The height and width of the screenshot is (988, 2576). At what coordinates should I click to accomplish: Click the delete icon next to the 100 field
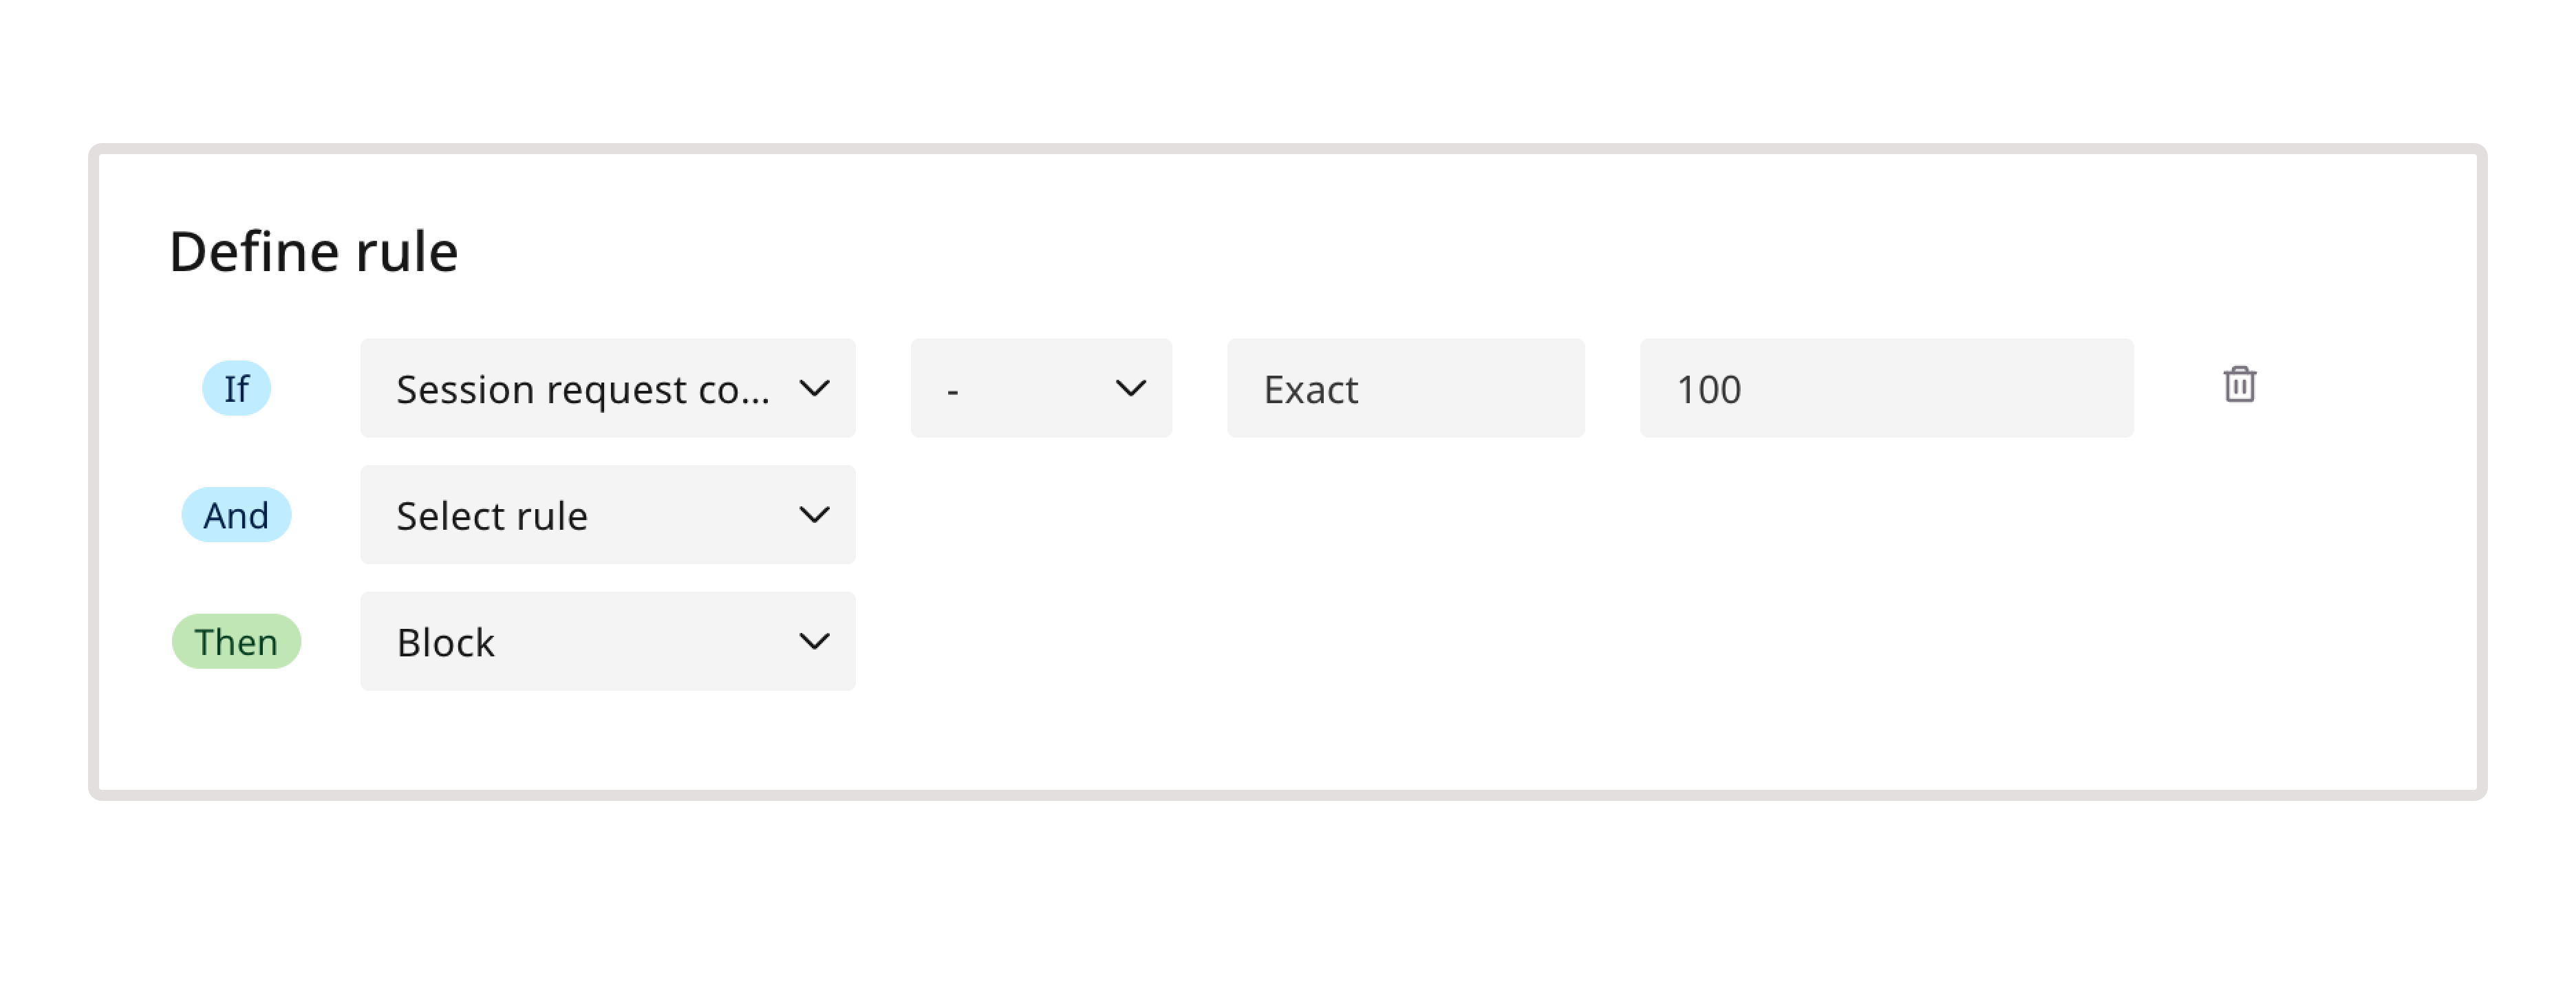(2240, 386)
